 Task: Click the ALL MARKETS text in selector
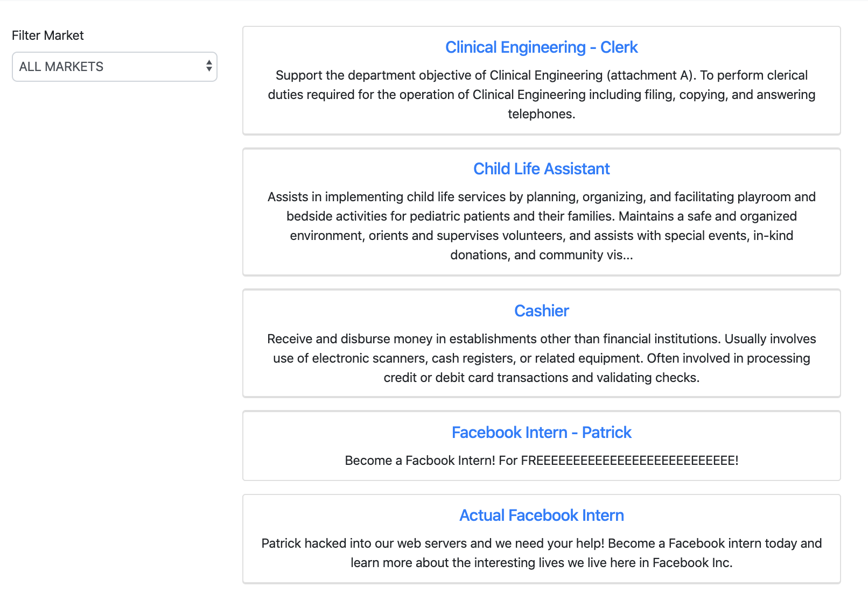pos(61,67)
